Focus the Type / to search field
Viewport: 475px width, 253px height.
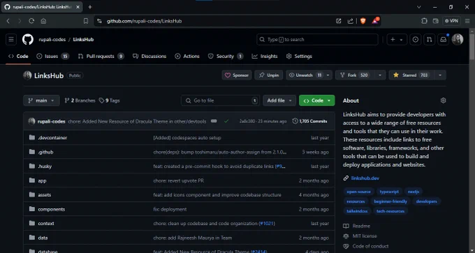click(317, 39)
